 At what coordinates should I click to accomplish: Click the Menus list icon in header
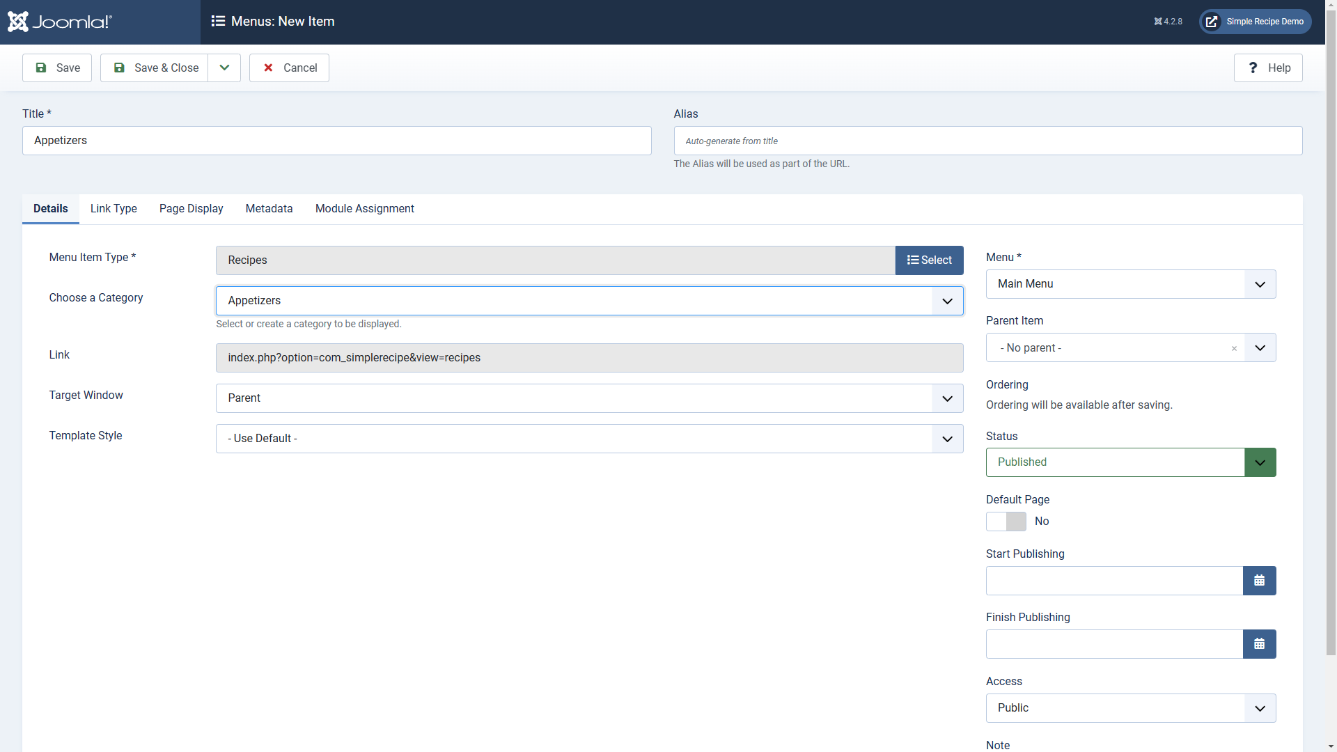(x=218, y=22)
